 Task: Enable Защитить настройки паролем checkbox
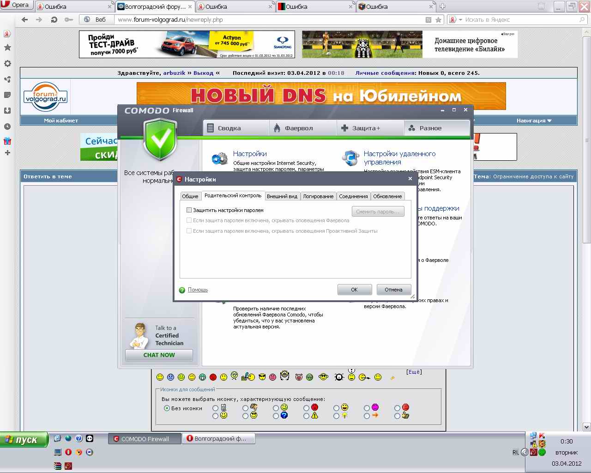click(x=189, y=210)
